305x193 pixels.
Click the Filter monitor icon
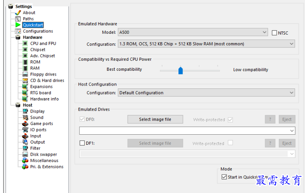pos(25,148)
